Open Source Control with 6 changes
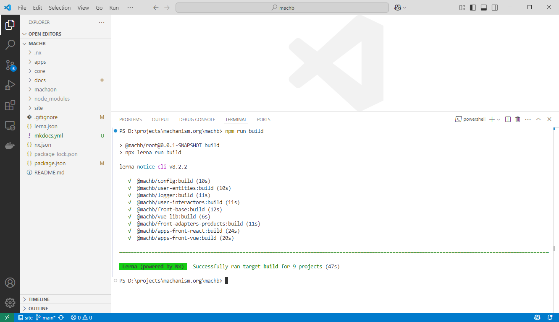This screenshot has width=559, height=322. click(10, 65)
